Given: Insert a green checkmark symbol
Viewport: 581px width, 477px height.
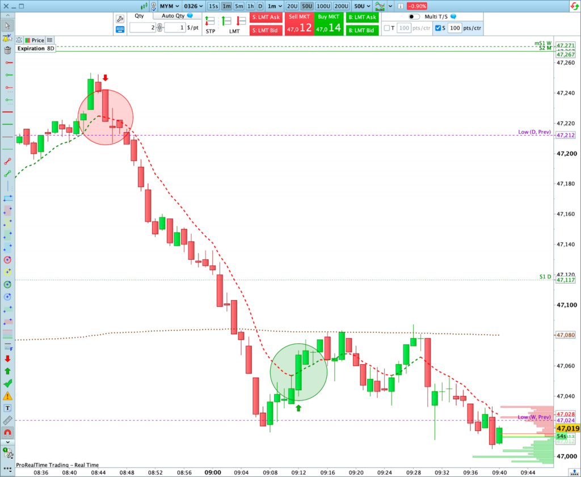Looking at the screenshot, I should pyautogui.click(x=7, y=383).
